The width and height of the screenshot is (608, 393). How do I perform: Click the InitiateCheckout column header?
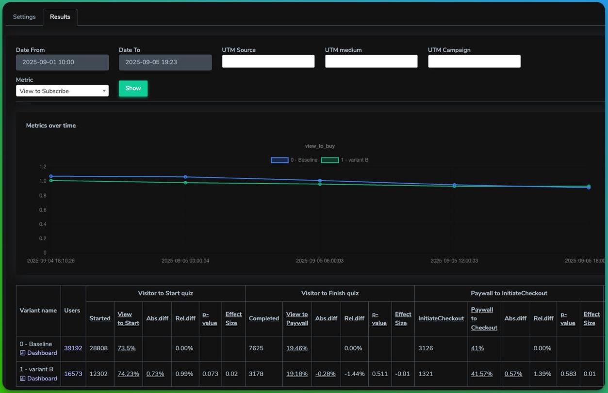(441, 318)
